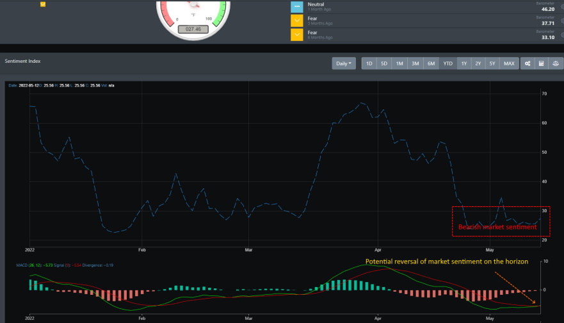Select the 6M time range
The width and height of the screenshot is (564, 323).
(x=431, y=63)
